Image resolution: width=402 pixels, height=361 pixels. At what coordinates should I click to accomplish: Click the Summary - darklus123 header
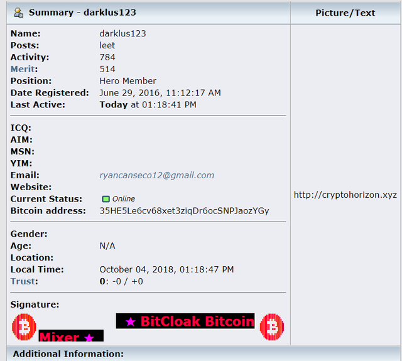(82, 13)
